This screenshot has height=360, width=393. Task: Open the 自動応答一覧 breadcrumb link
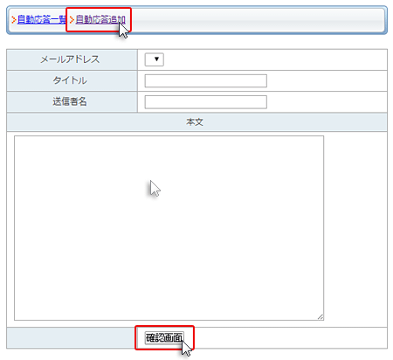click(42, 20)
